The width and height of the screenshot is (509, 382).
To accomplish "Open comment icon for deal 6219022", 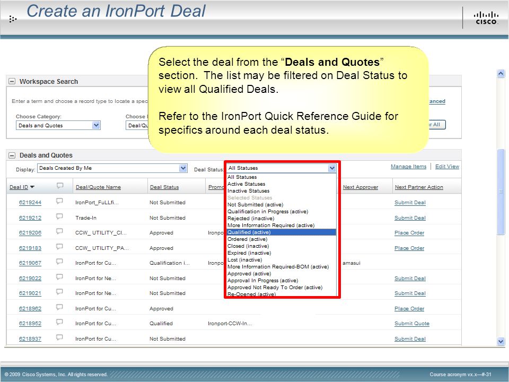I will pyautogui.click(x=59, y=277).
